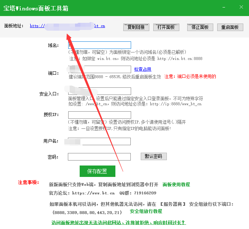Image resolution: width=249 pixels, height=229 pixels.
Task: Minimize the 宝塔Windows面板工具箱 window
Action: point(224,7)
